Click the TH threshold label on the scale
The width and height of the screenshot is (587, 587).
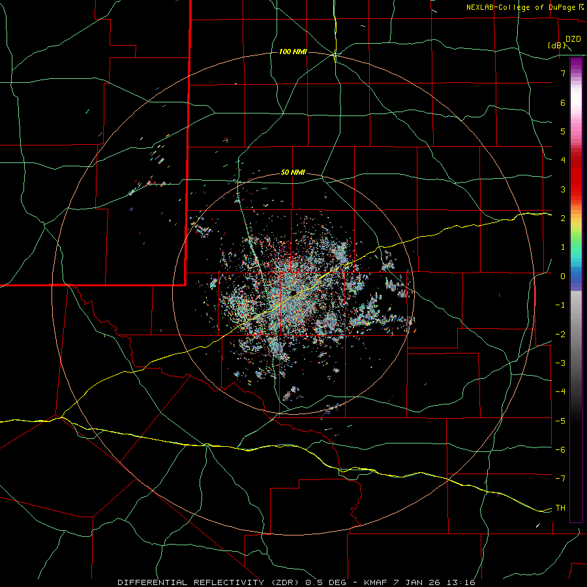560,507
